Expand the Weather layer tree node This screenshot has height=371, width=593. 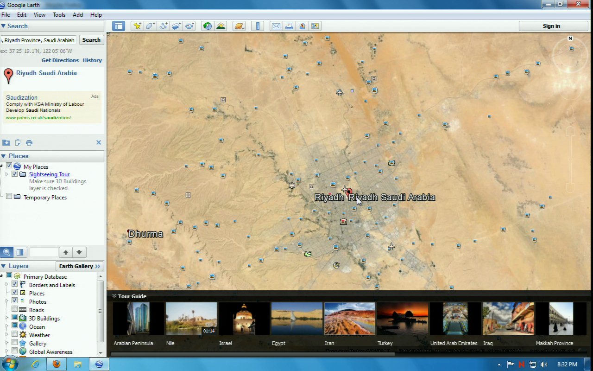click(7, 335)
